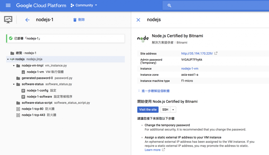This screenshot has width=269, height=155.
Task: Click the Community project dots icon
Action: pyautogui.click(x=72, y=5)
